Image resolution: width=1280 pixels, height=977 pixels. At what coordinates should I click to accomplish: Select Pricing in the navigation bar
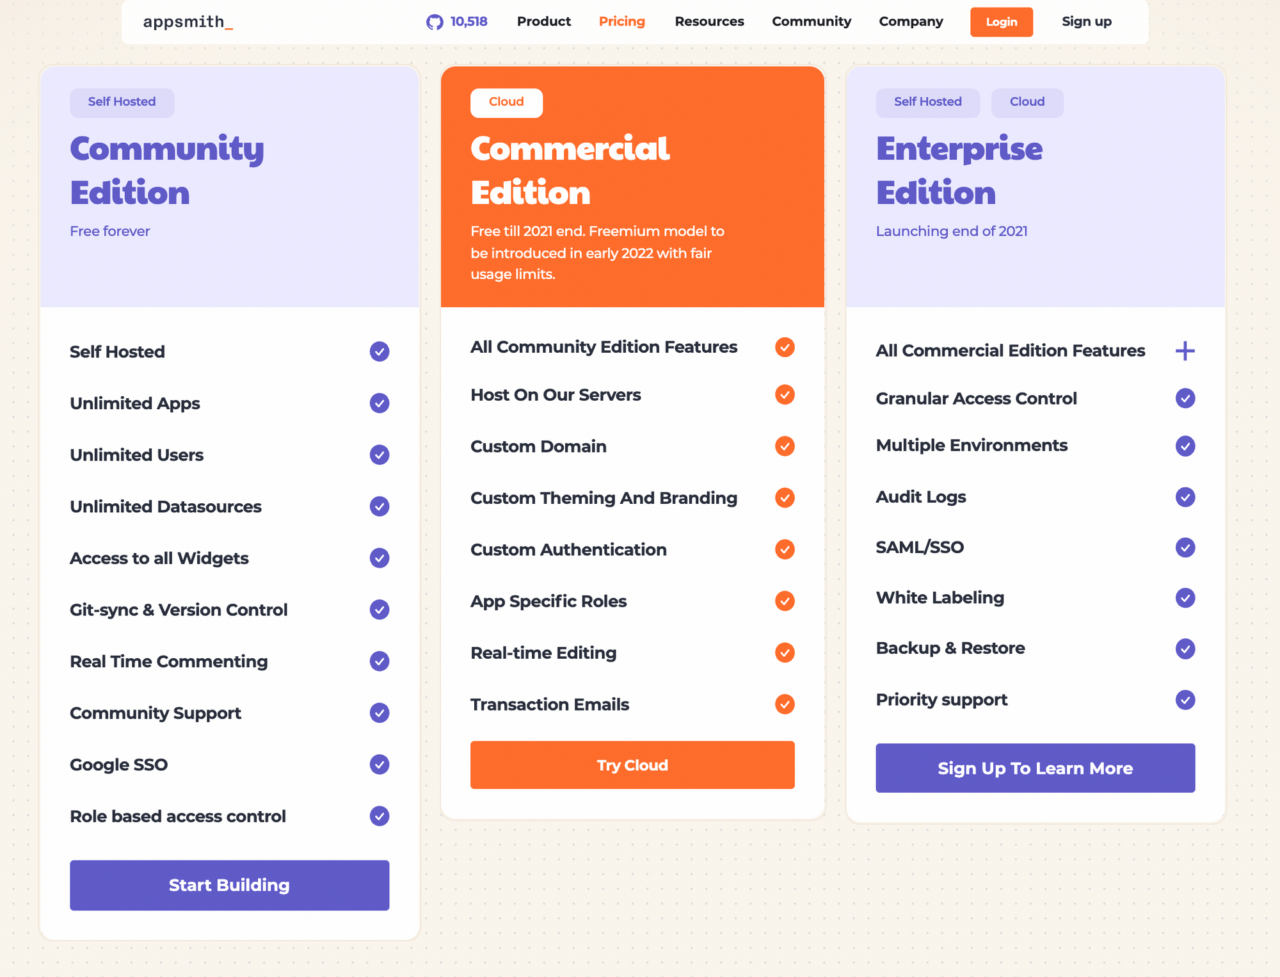point(621,21)
